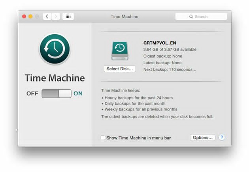
Task: Click the back navigation arrow
Action: pos(47,16)
